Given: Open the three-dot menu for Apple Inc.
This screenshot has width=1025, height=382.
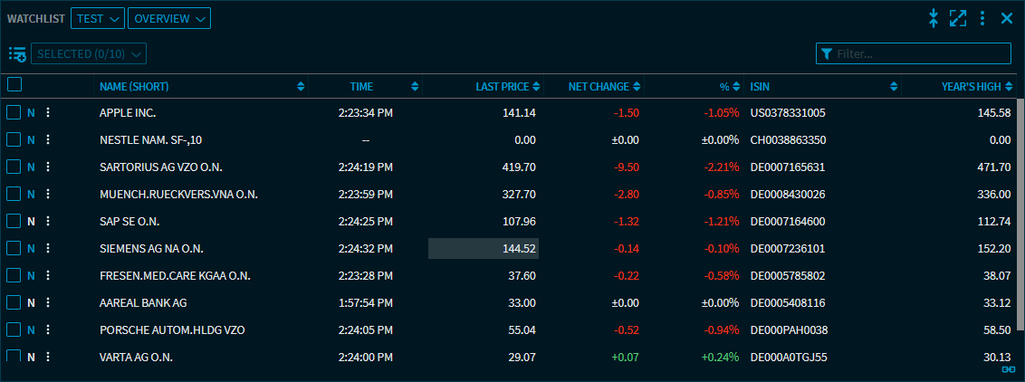Looking at the screenshot, I should click(x=48, y=113).
